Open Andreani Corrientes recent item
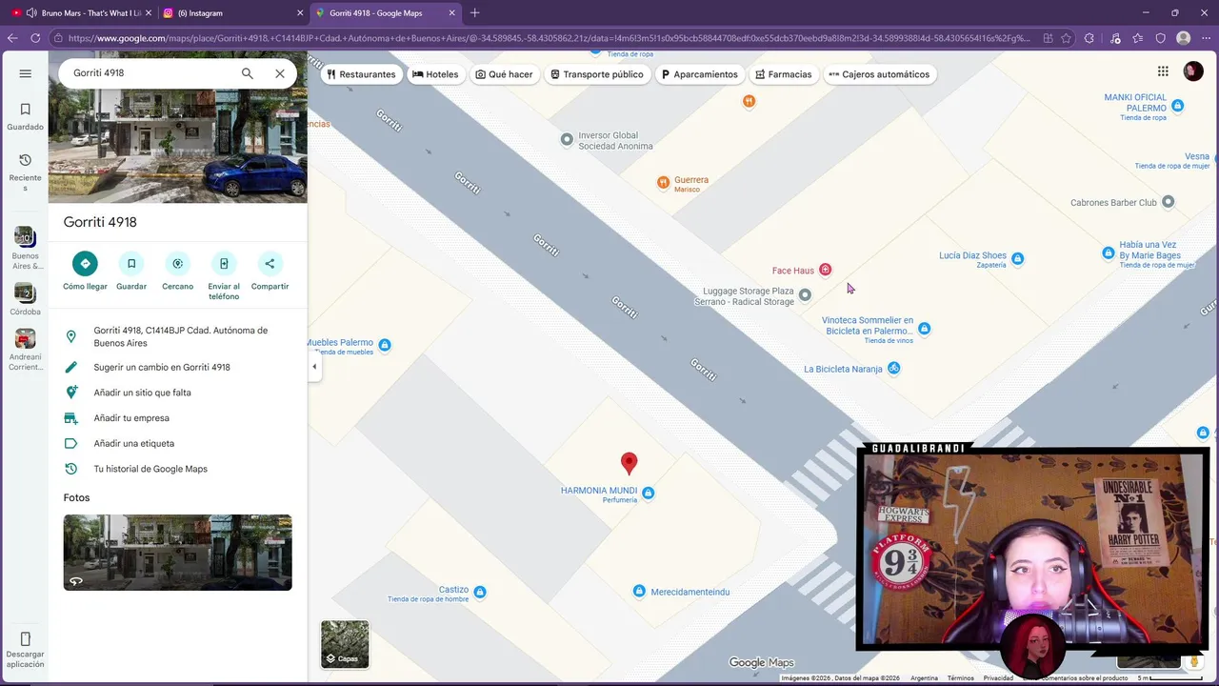1219x686 pixels. [x=26, y=350]
